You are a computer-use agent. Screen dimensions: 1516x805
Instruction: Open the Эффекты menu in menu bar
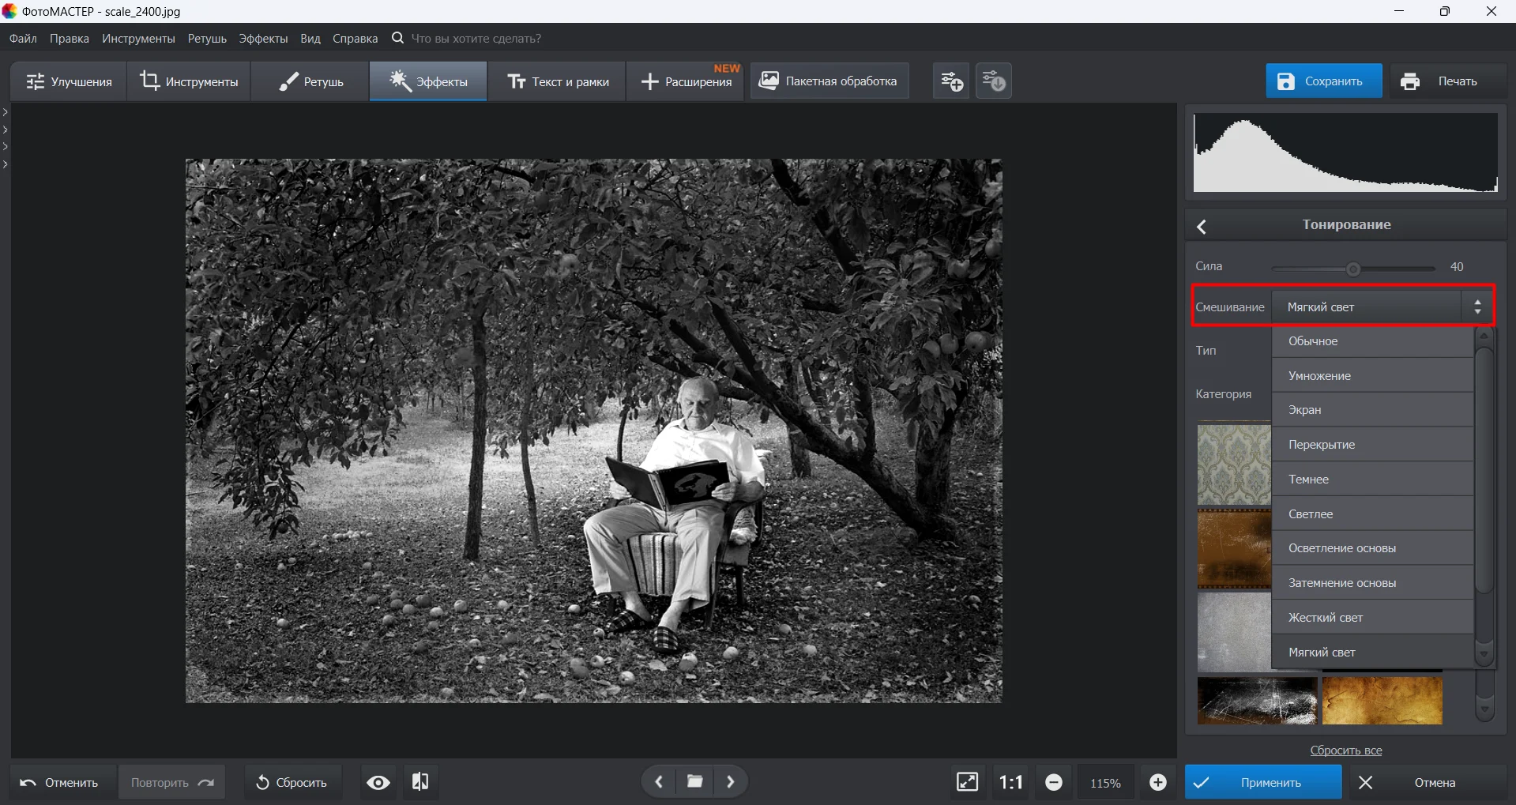tap(263, 38)
